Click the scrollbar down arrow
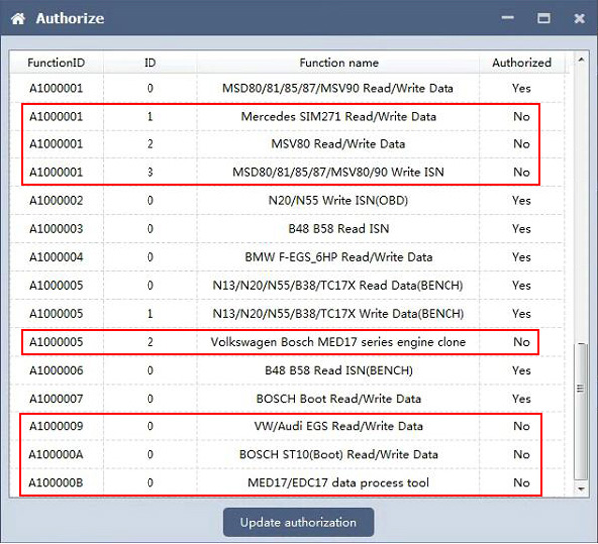The image size is (598, 544). [x=581, y=489]
